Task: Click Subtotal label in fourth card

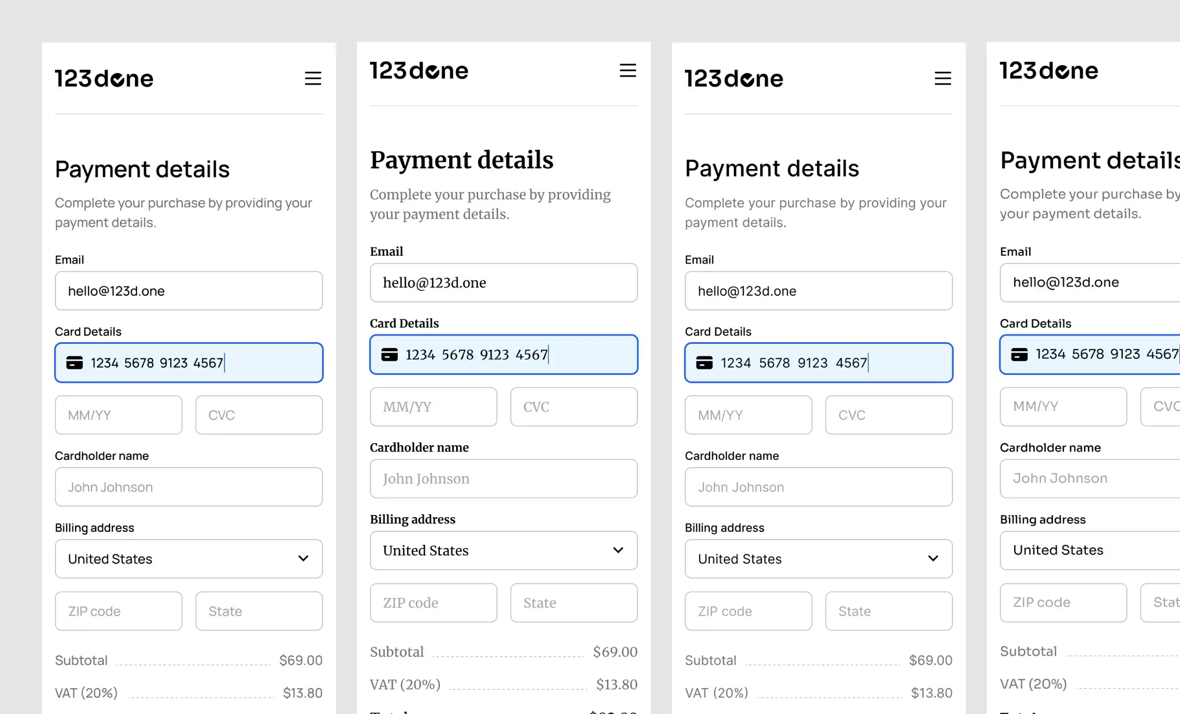Action: click(x=1028, y=652)
